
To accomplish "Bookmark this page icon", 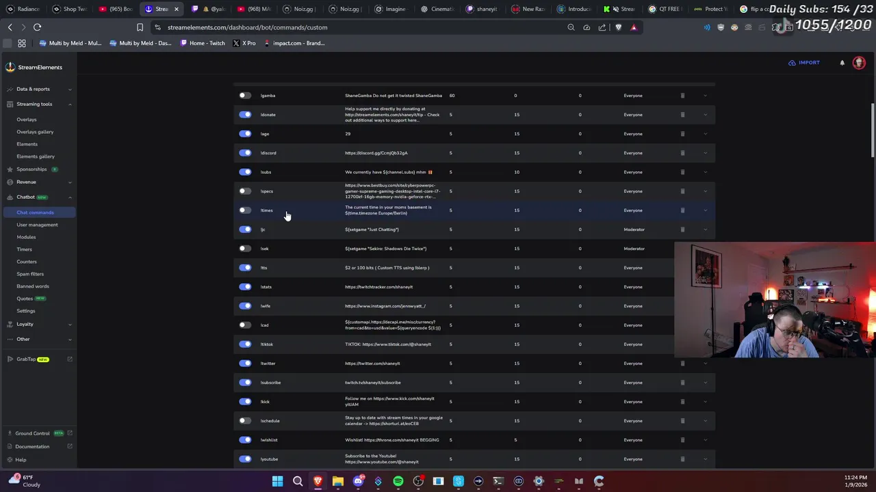I will pos(140,27).
